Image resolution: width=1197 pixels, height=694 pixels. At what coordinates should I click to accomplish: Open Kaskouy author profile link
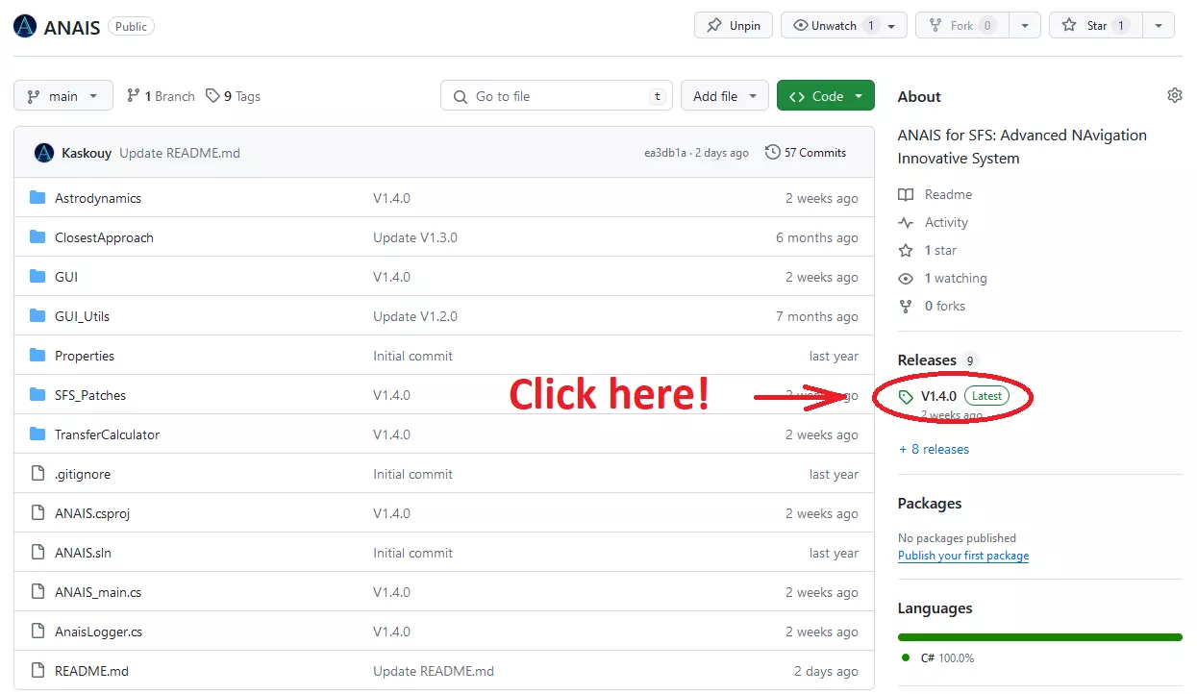pyautogui.click(x=87, y=153)
